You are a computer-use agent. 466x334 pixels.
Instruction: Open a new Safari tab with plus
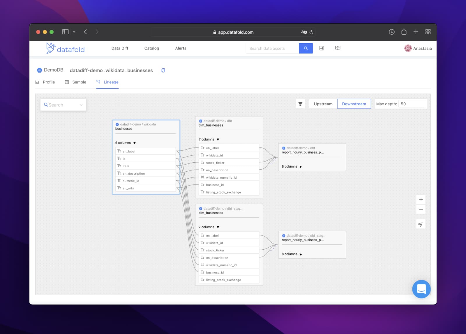tap(416, 32)
